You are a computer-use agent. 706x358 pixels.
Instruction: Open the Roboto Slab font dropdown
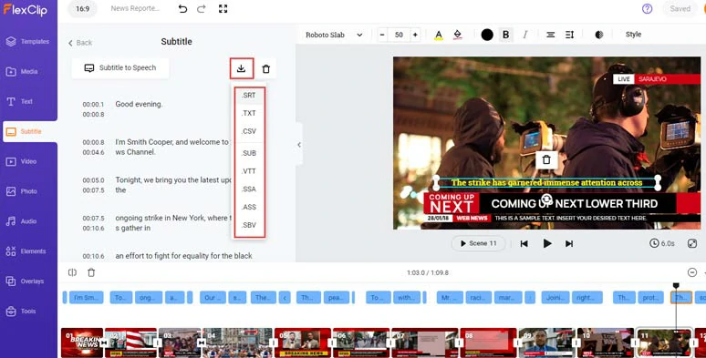pyautogui.click(x=334, y=35)
